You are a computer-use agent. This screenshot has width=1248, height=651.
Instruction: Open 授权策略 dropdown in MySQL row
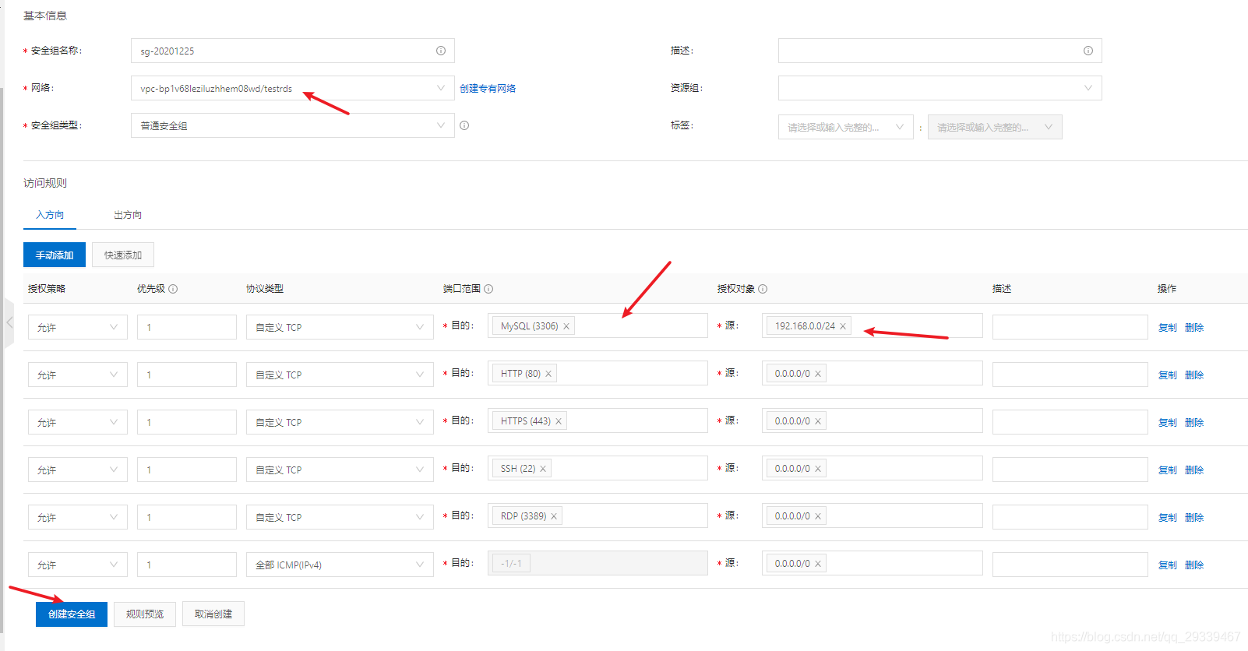coord(78,327)
